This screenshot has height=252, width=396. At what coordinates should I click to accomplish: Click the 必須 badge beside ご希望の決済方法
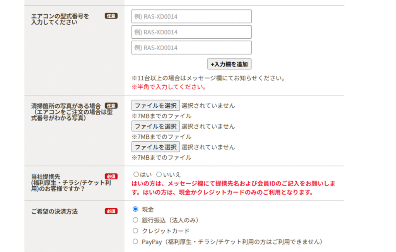(111, 211)
